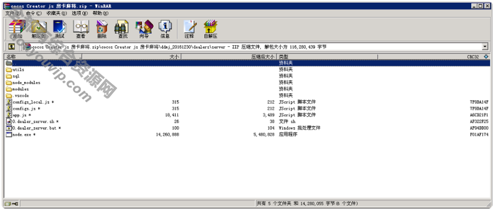Viewport: 494px width, 209px height.
Task: Click type '应用程序' for node.exe
Action: [x=288, y=135]
